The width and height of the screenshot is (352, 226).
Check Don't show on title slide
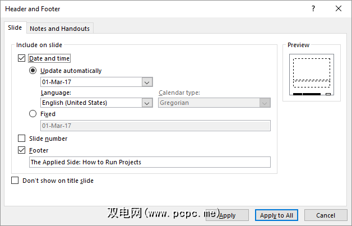[x=15, y=181]
